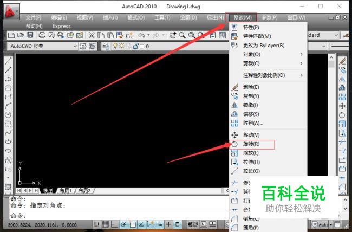Image resolution: width=352 pixels, height=232 pixels.
Task: Click Move icon in right Modify toolbar
Action: 342,106
